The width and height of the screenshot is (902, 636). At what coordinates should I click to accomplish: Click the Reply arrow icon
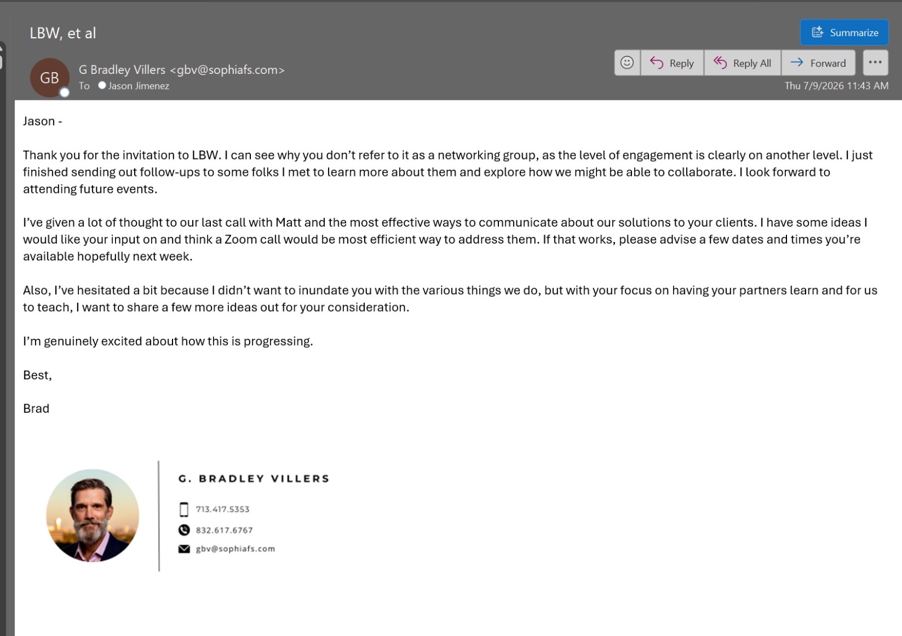(x=657, y=63)
